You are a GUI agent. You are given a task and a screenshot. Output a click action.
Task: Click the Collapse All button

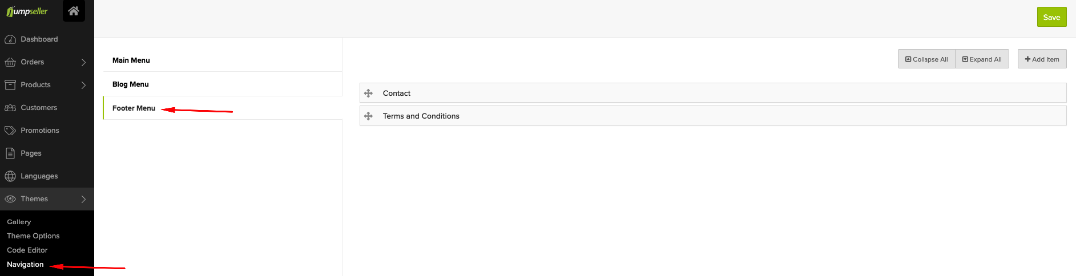[x=926, y=59]
